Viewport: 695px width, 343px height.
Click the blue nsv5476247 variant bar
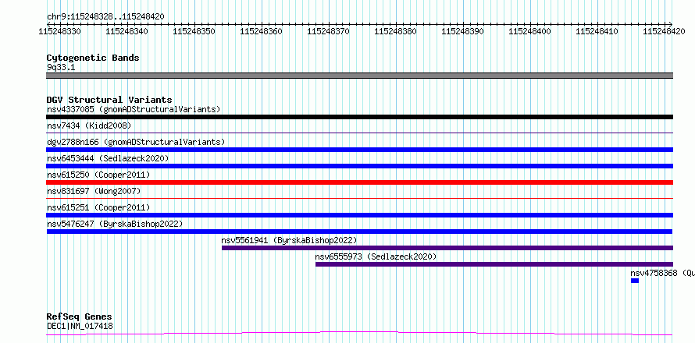(359, 232)
